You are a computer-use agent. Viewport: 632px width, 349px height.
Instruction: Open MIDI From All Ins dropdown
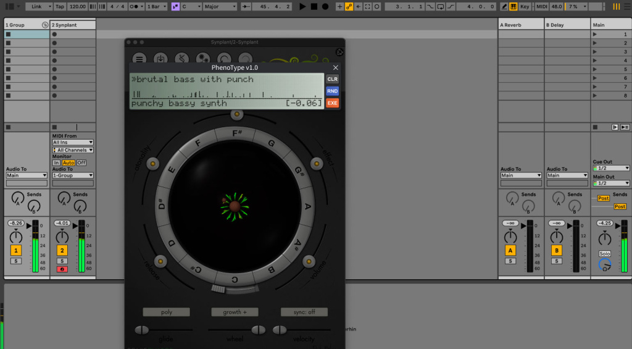73,143
